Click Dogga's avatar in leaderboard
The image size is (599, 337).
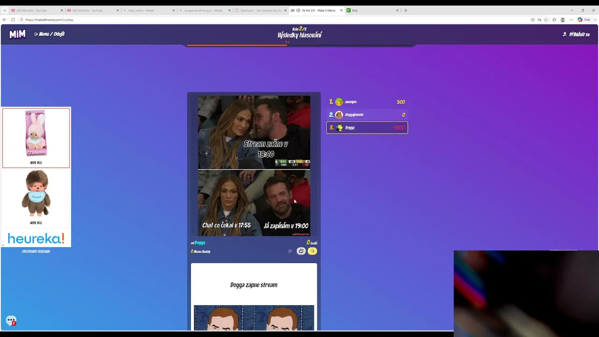pyautogui.click(x=339, y=128)
